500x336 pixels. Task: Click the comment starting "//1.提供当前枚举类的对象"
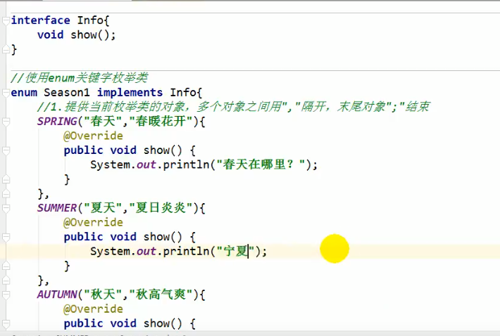233,107
